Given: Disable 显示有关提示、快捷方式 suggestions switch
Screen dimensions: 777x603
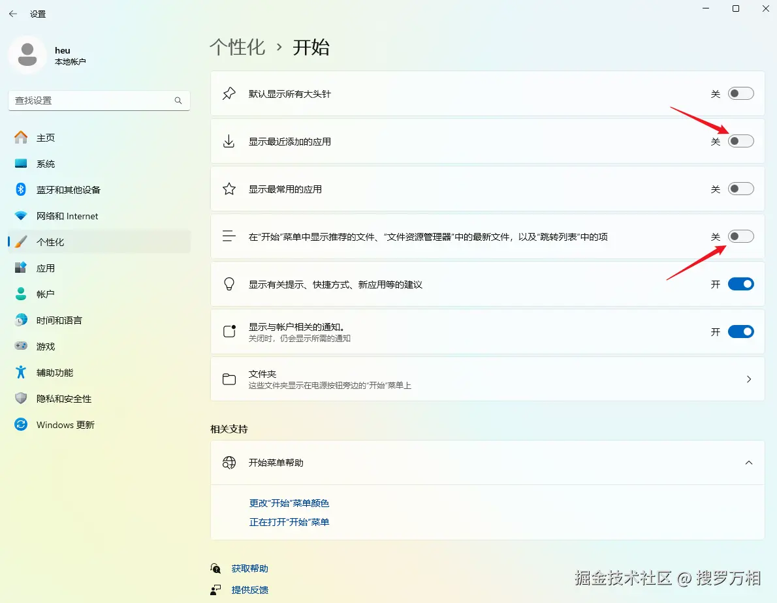Looking at the screenshot, I should (741, 284).
